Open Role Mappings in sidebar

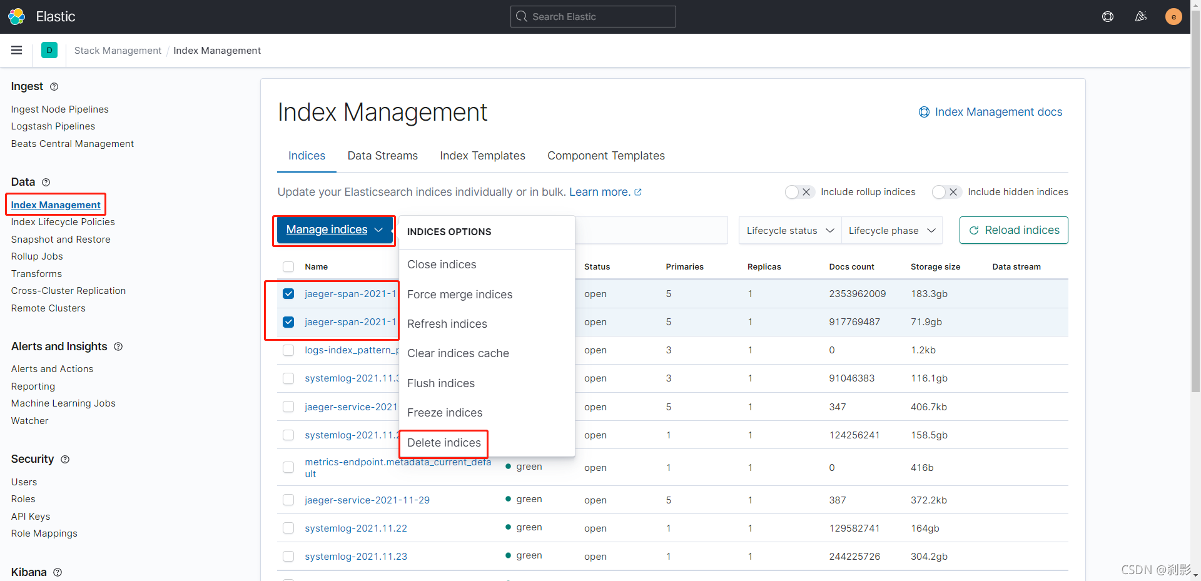click(x=44, y=533)
